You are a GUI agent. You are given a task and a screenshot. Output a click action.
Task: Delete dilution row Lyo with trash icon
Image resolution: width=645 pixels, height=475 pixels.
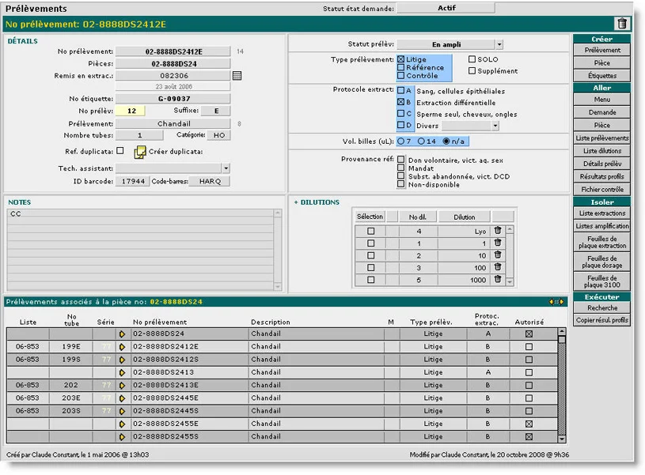coord(498,231)
